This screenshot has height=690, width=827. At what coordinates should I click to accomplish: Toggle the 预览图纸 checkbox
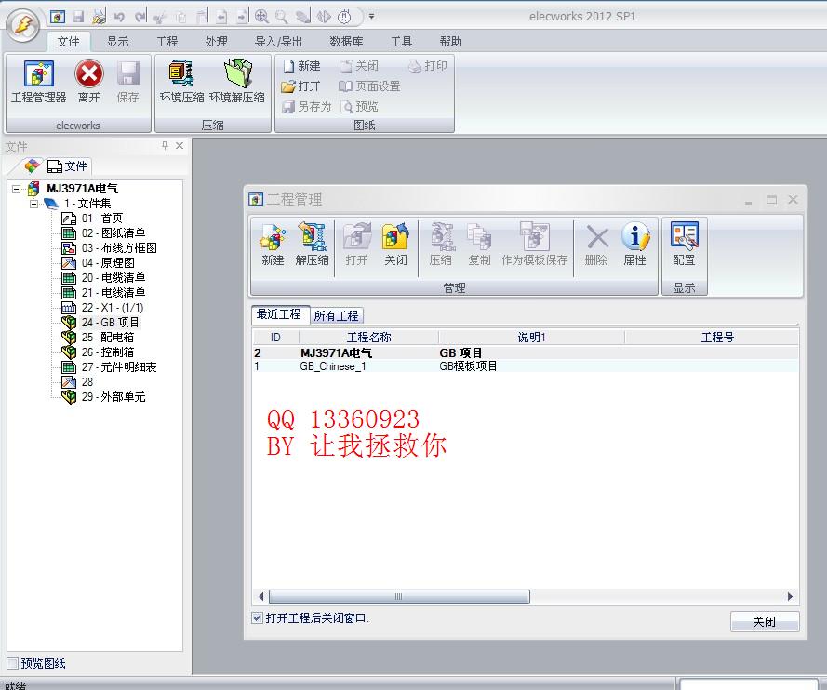click(x=12, y=663)
